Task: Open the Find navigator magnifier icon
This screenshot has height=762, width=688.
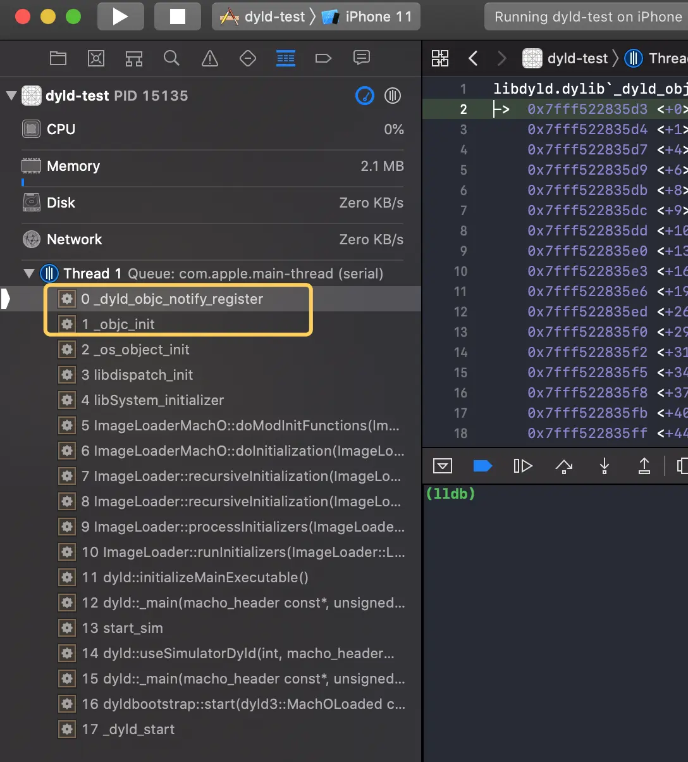Action: point(171,59)
